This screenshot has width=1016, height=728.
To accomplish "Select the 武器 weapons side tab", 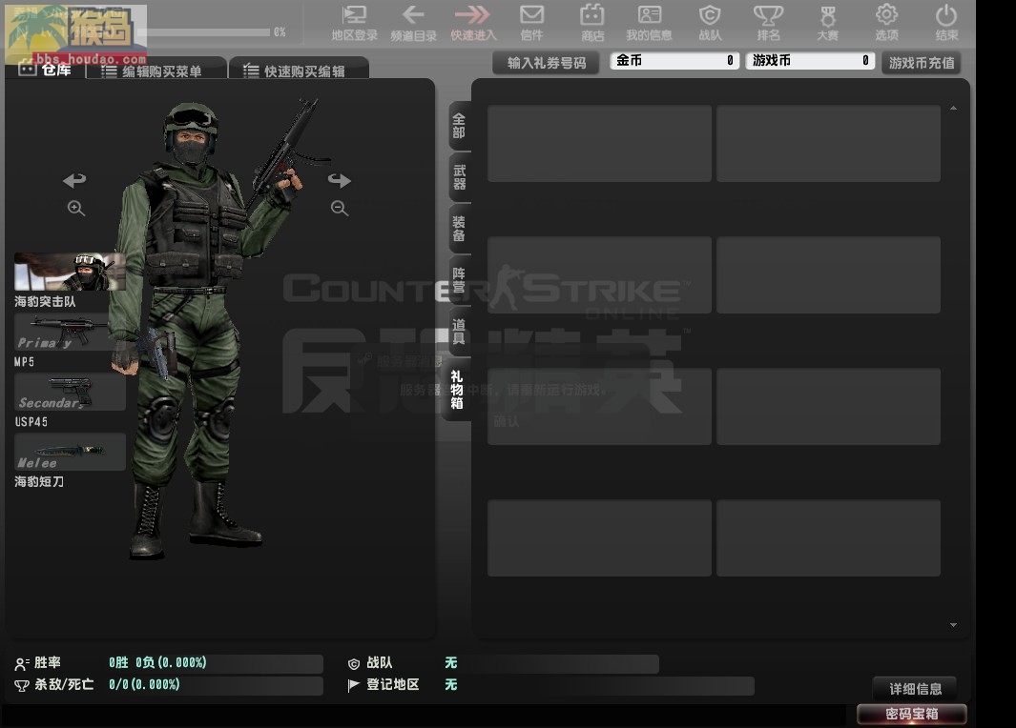I will 459,177.
